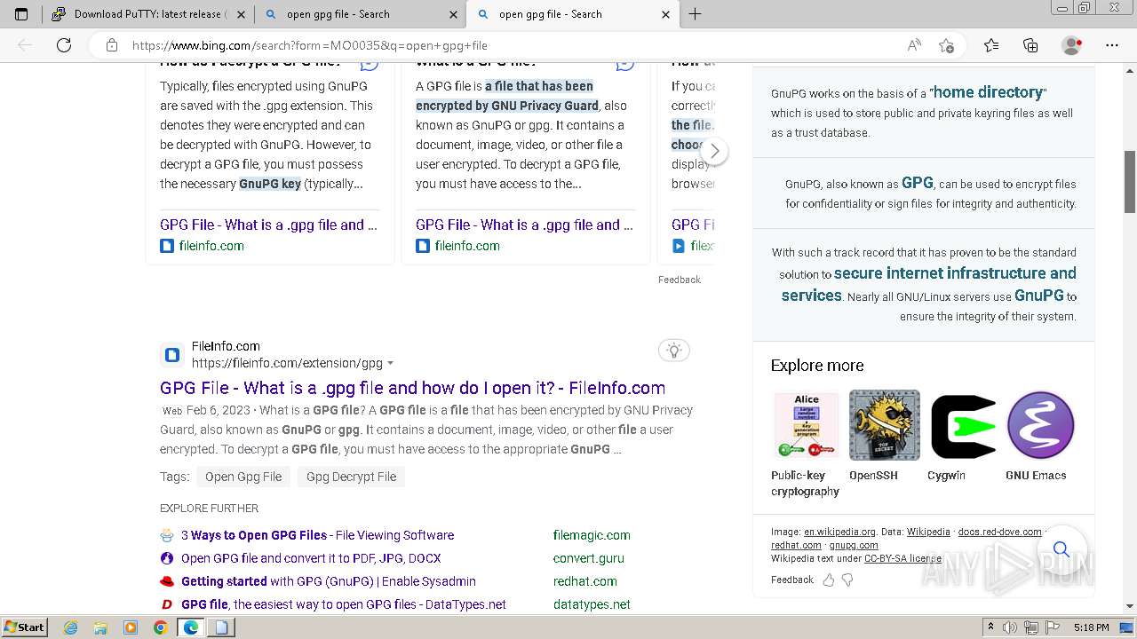This screenshot has width=1137, height=639.
Task: Select the Gpg Decrypt File tag
Action: click(x=351, y=477)
